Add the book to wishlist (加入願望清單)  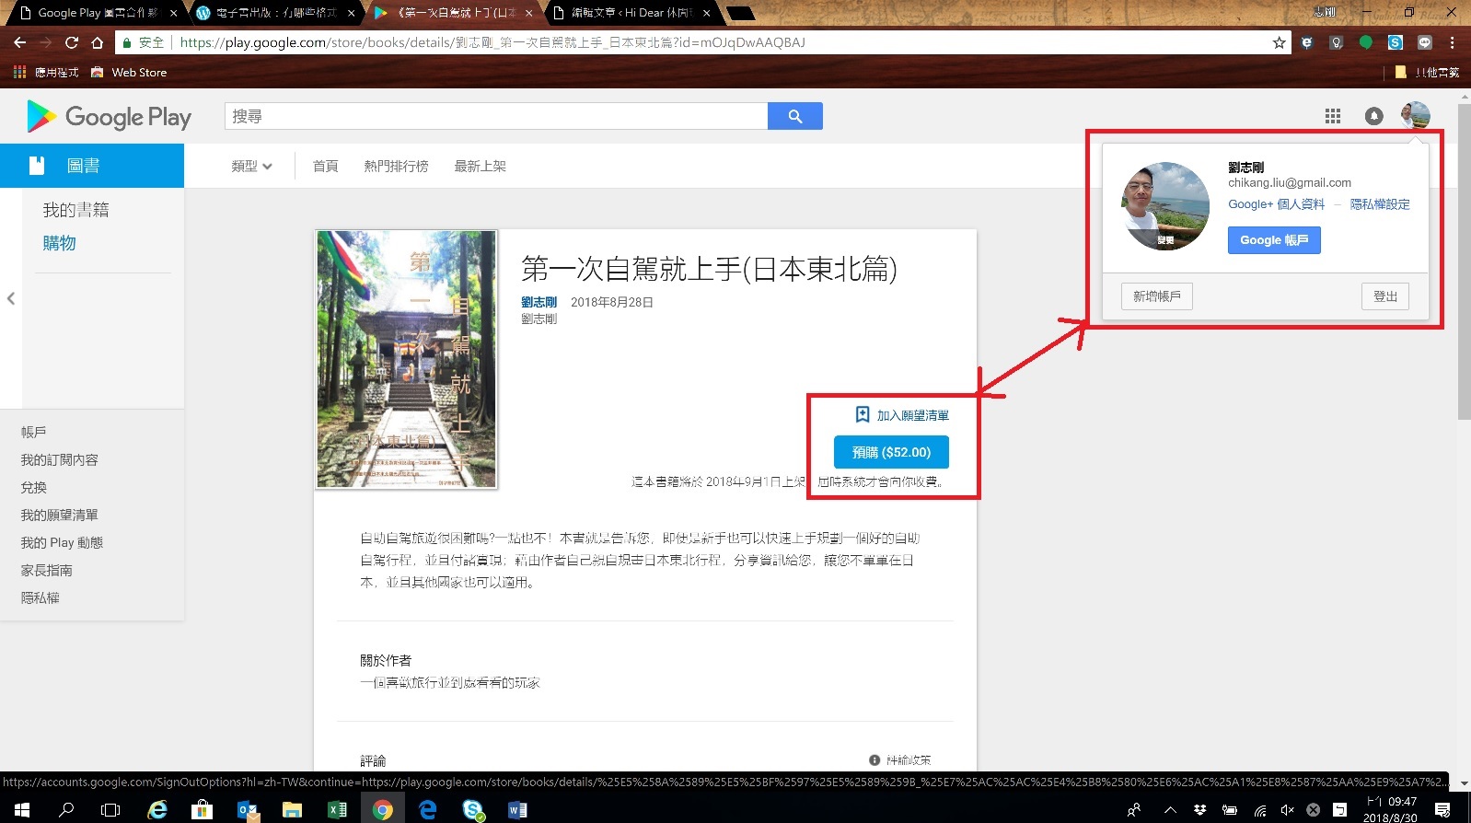click(x=902, y=415)
